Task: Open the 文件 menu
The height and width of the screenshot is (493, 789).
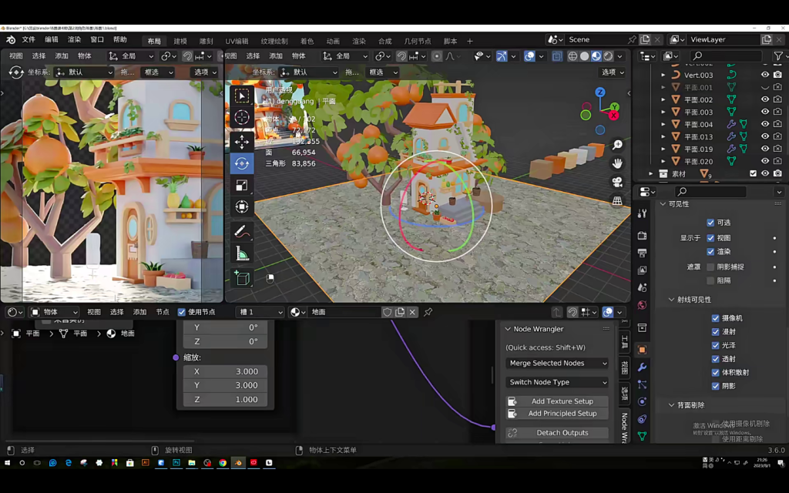Action: point(29,40)
